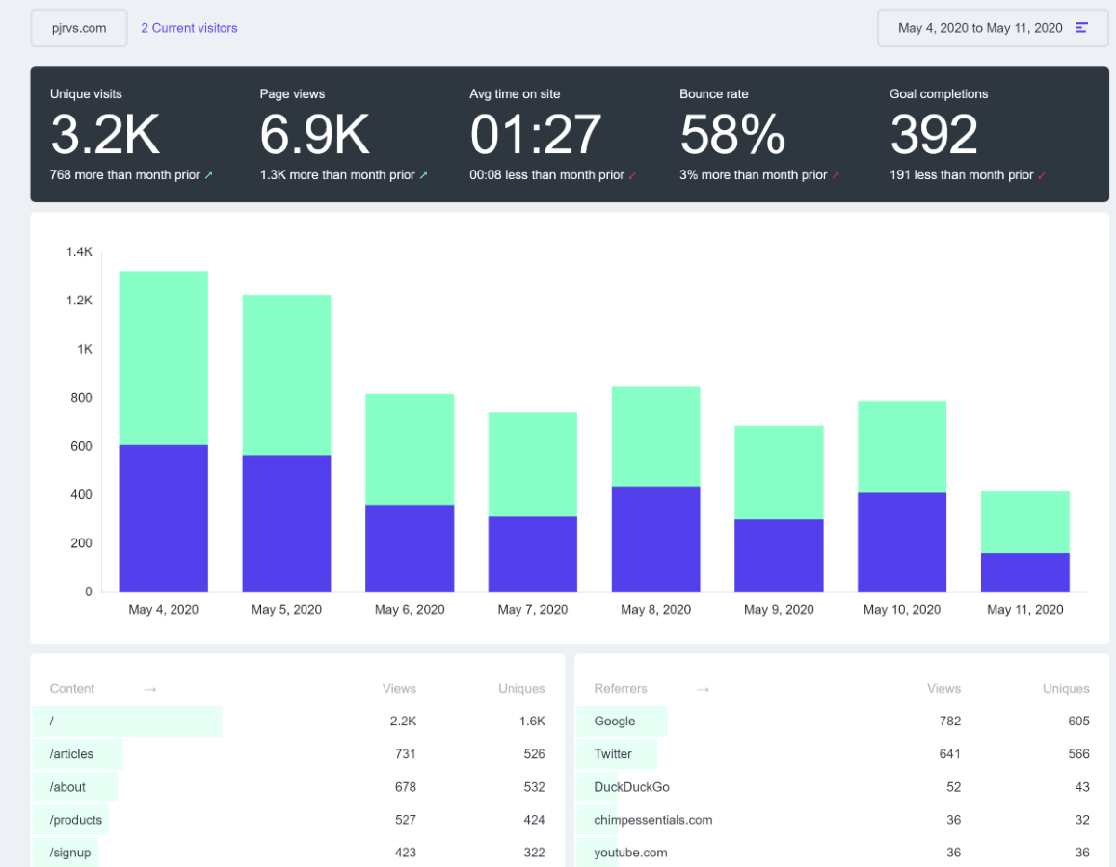Click the arrow icon next to Content header

tap(149, 689)
